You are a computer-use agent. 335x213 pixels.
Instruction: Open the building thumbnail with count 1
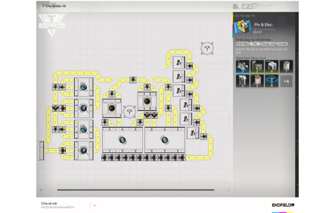tap(286, 67)
